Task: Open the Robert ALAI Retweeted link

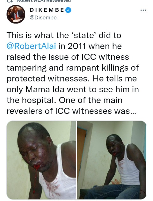Action: [44, 1]
